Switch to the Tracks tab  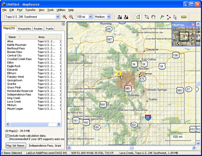click(49, 29)
